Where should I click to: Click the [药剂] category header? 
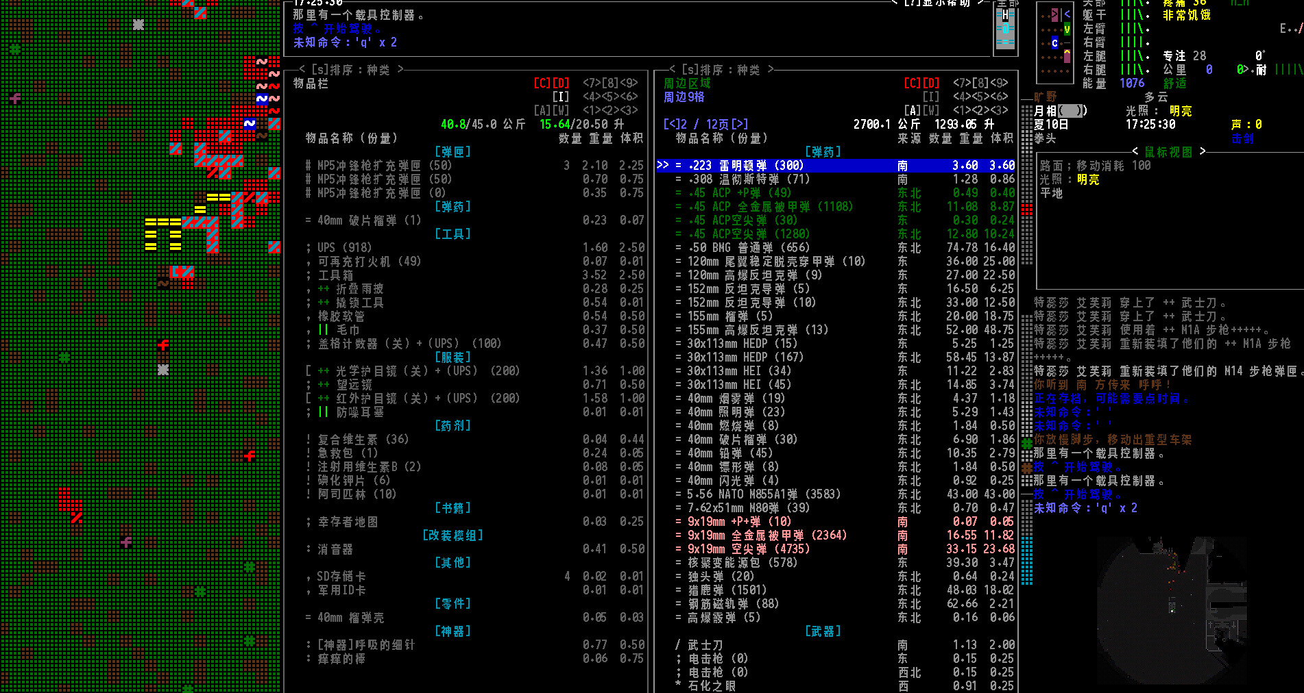(453, 426)
